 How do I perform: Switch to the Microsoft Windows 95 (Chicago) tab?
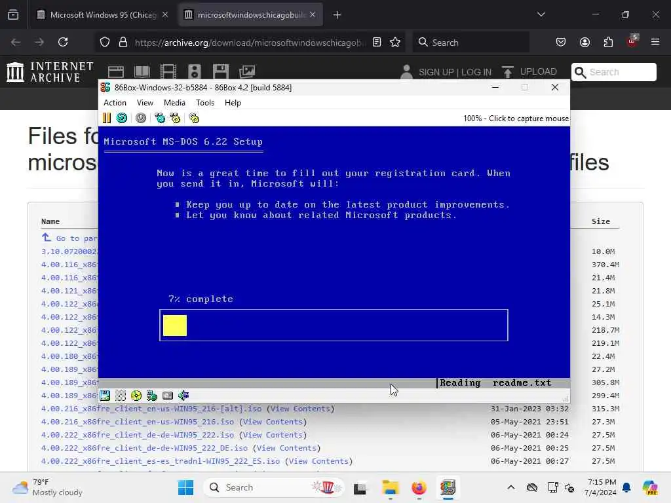click(x=103, y=15)
